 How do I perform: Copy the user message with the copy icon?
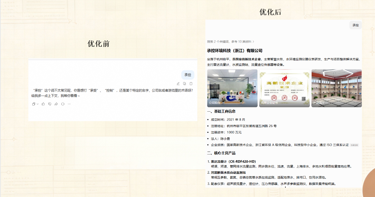pyautogui.click(x=184, y=83)
